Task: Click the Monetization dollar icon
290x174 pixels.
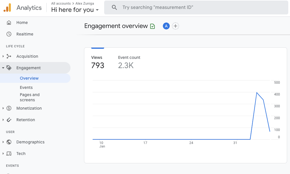Action: coord(9,108)
